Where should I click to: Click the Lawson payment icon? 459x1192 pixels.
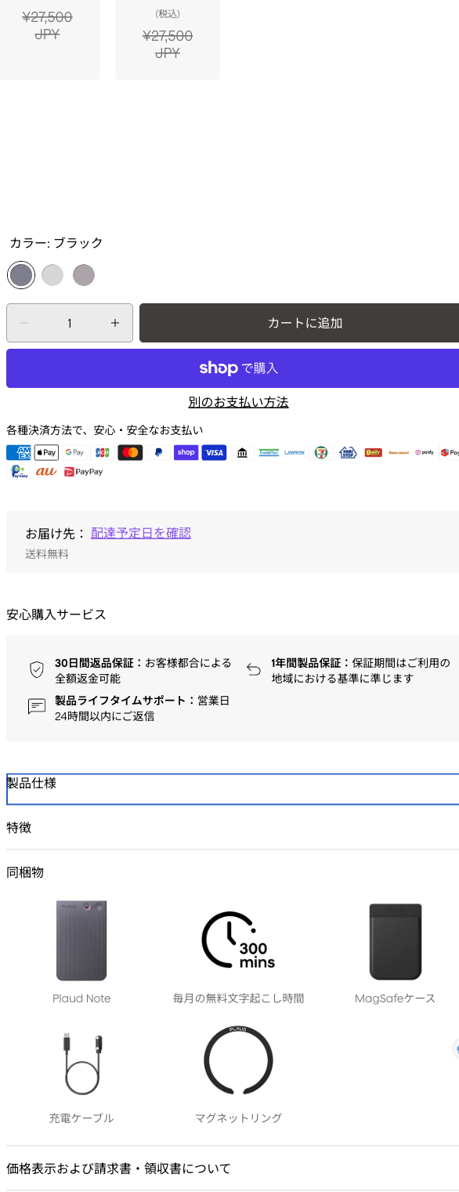(x=295, y=452)
